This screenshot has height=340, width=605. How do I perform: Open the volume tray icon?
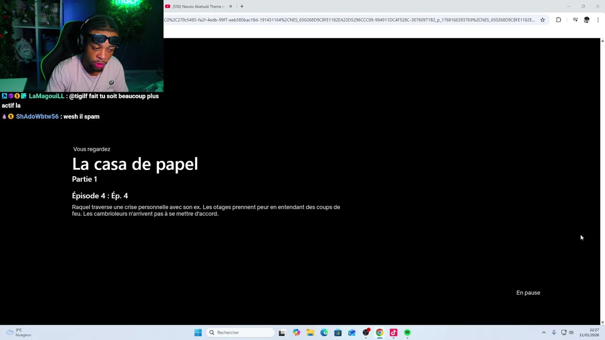(x=571, y=332)
